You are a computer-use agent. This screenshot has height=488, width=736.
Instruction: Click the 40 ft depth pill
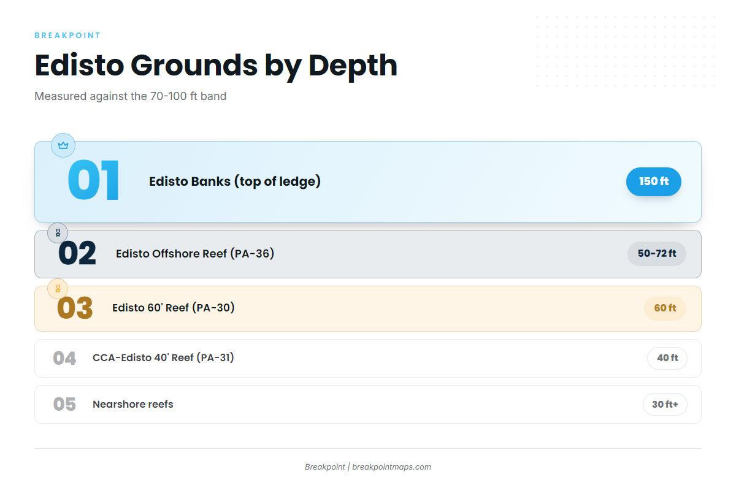667,358
